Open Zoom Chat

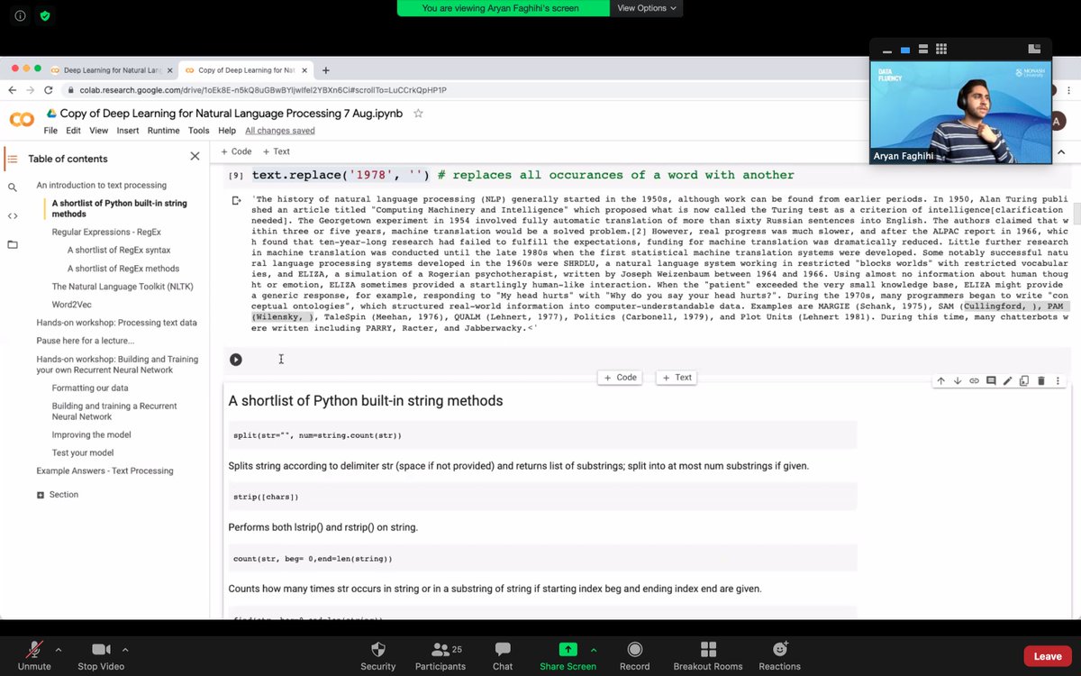[x=503, y=655]
